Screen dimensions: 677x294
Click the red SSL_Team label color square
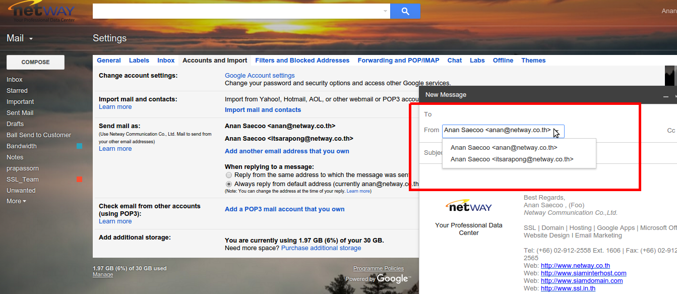click(79, 180)
